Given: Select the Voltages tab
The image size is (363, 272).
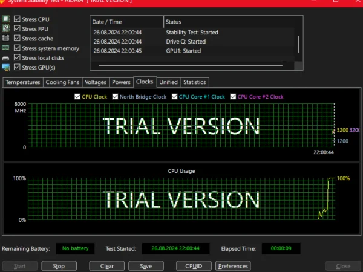Looking at the screenshot, I should (x=96, y=82).
